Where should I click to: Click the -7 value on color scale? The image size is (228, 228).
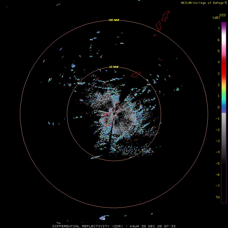click(218, 186)
